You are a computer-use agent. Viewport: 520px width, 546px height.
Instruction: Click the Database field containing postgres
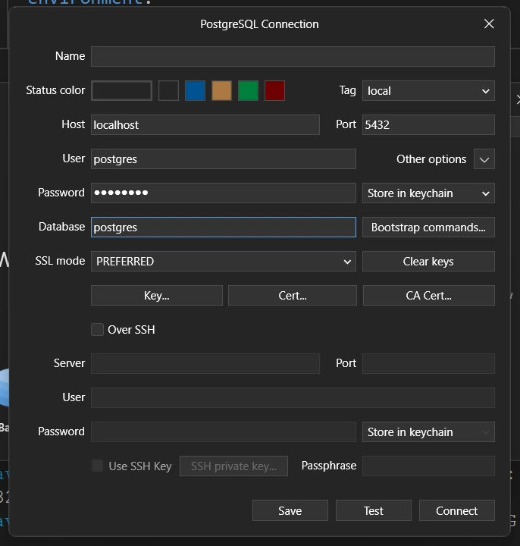click(x=224, y=227)
